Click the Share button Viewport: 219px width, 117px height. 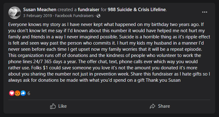pos(160,106)
